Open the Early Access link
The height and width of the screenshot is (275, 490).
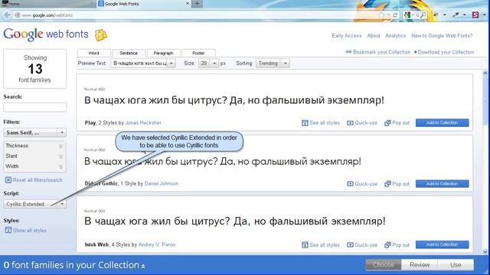[x=347, y=36]
